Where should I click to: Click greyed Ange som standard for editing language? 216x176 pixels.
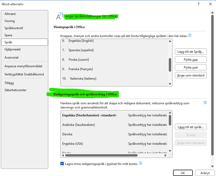point(191,143)
